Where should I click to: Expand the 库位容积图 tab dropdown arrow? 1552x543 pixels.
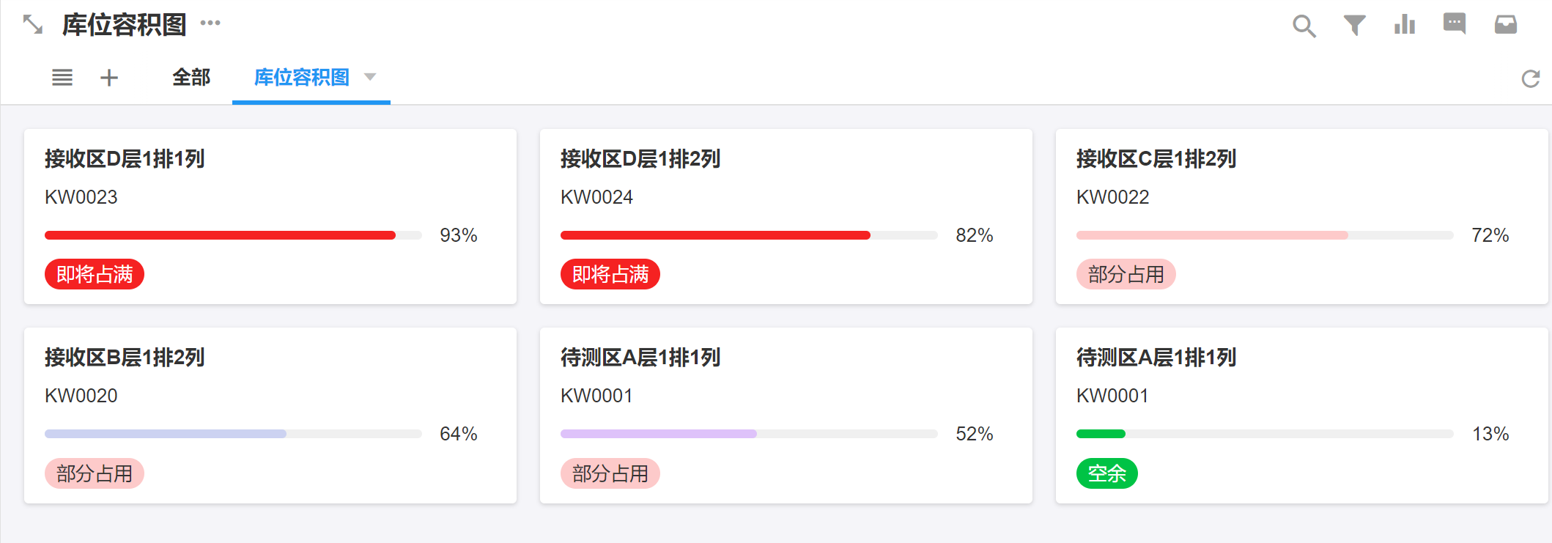coord(370,77)
